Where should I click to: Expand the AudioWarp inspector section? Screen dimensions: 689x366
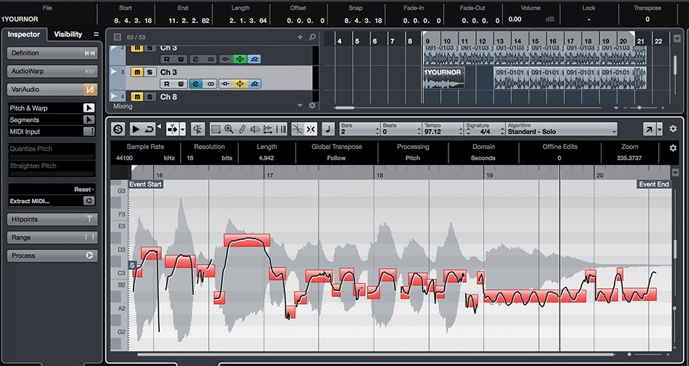click(x=52, y=71)
